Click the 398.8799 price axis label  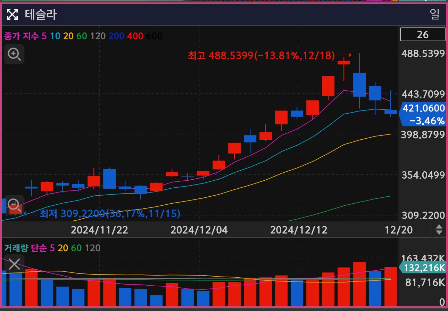coord(423,134)
